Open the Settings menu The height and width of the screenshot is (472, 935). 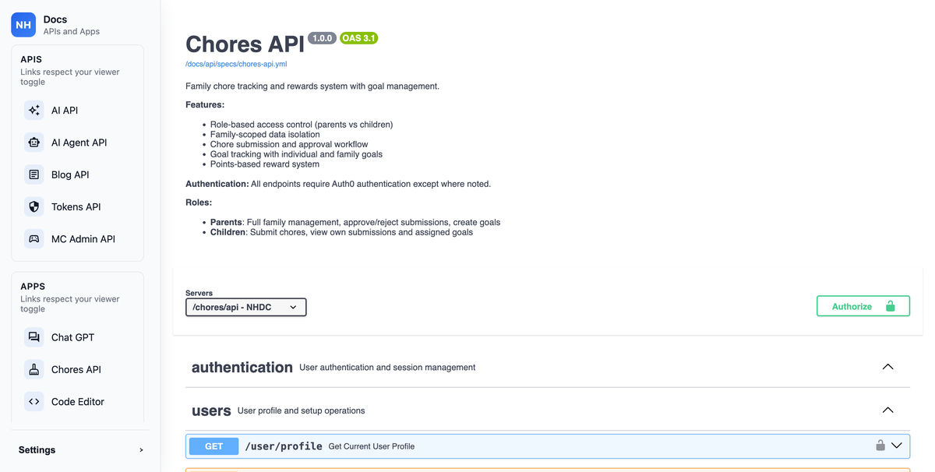click(37, 449)
